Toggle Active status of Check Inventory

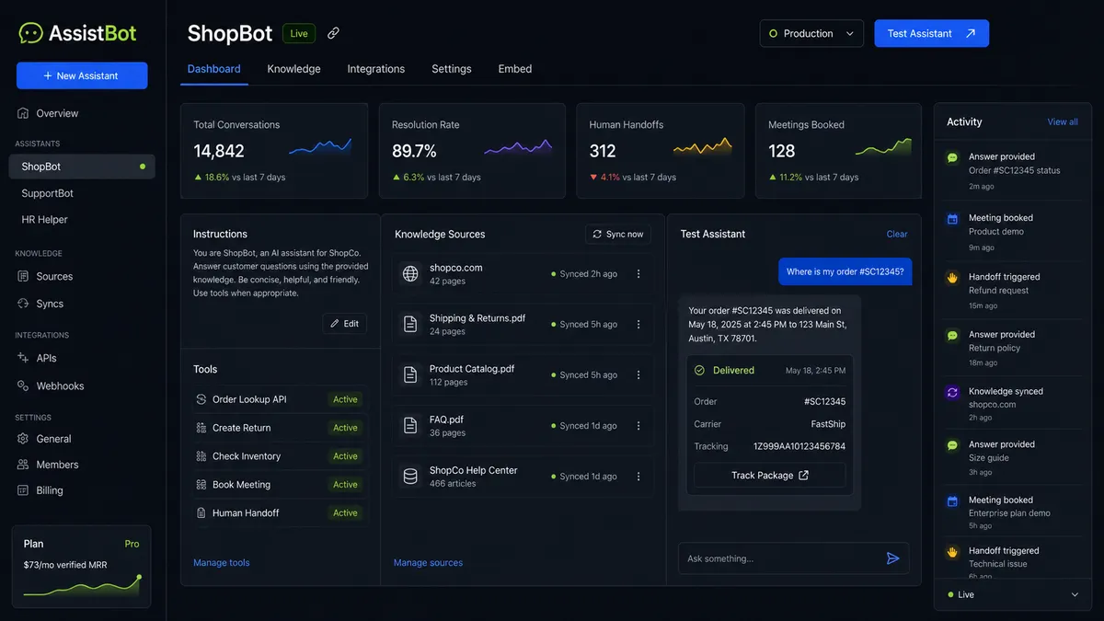(346, 456)
